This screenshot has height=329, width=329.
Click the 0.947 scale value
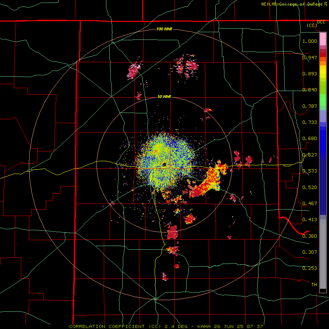(310, 57)
